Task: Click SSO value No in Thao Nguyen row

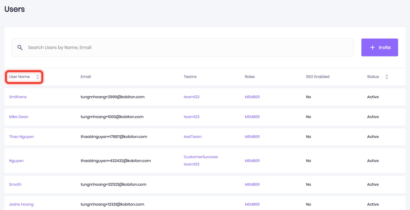Action: click(308, 136)
